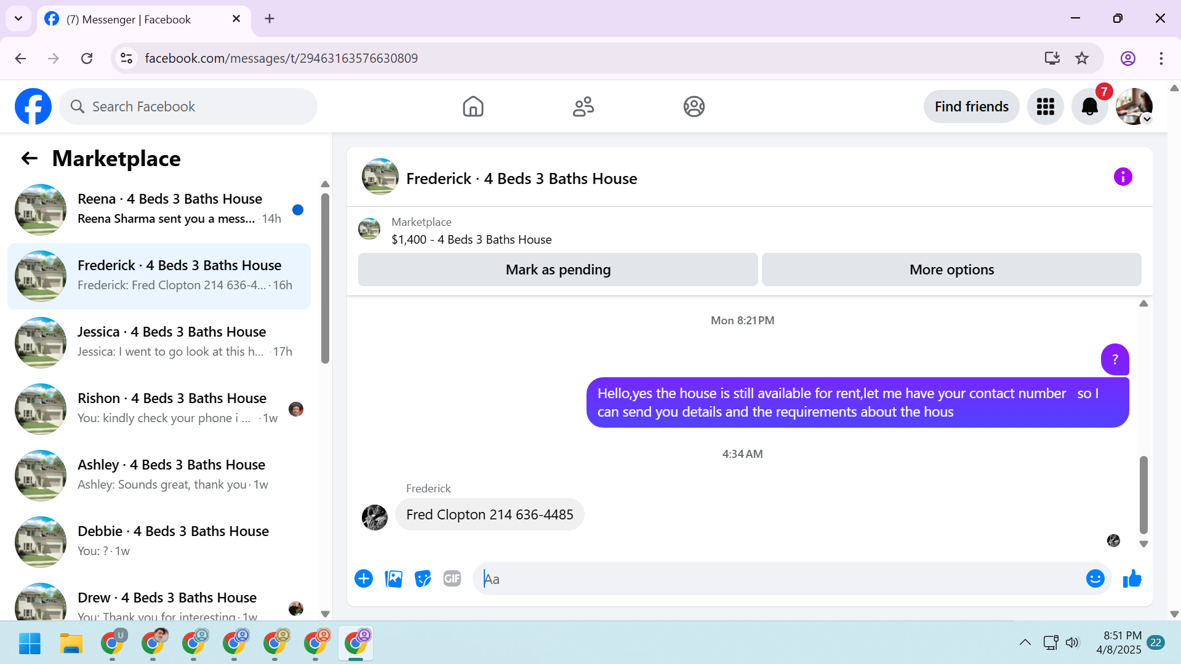1181x664 pixels.
Task: Open Debbie's 4 Beds 3 Baths House chat
Action: 159,542
